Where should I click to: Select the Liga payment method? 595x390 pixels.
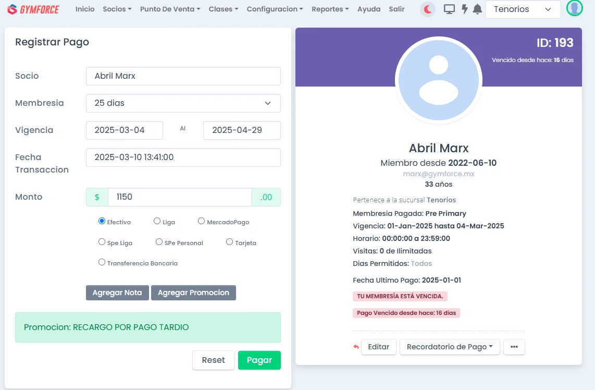point(157,221)
